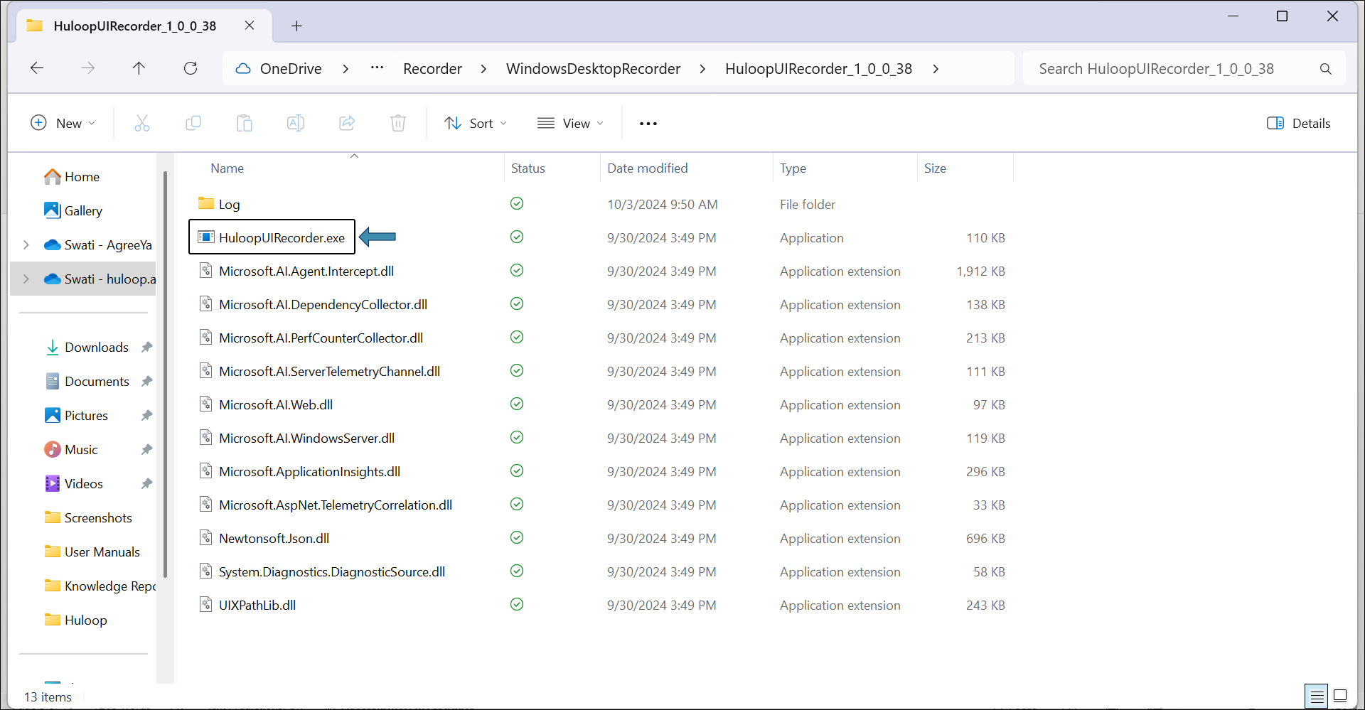Viewport: 1365px width, 710px height.
Task: Open the New dropdown menu
Action: coord(63,124)
